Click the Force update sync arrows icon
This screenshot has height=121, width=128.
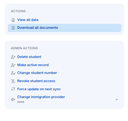[x=13, y=89]
